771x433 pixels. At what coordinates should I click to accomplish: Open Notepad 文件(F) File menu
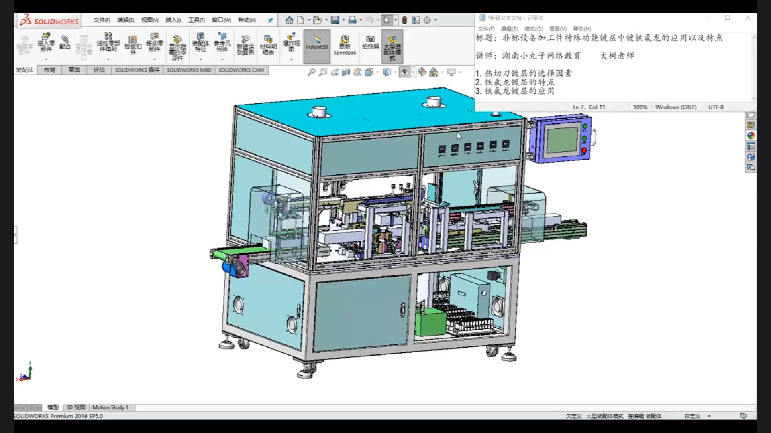pos(486,29)
